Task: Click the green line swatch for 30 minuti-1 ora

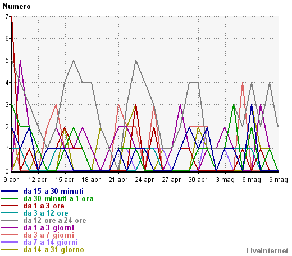Action: [10, 198]
